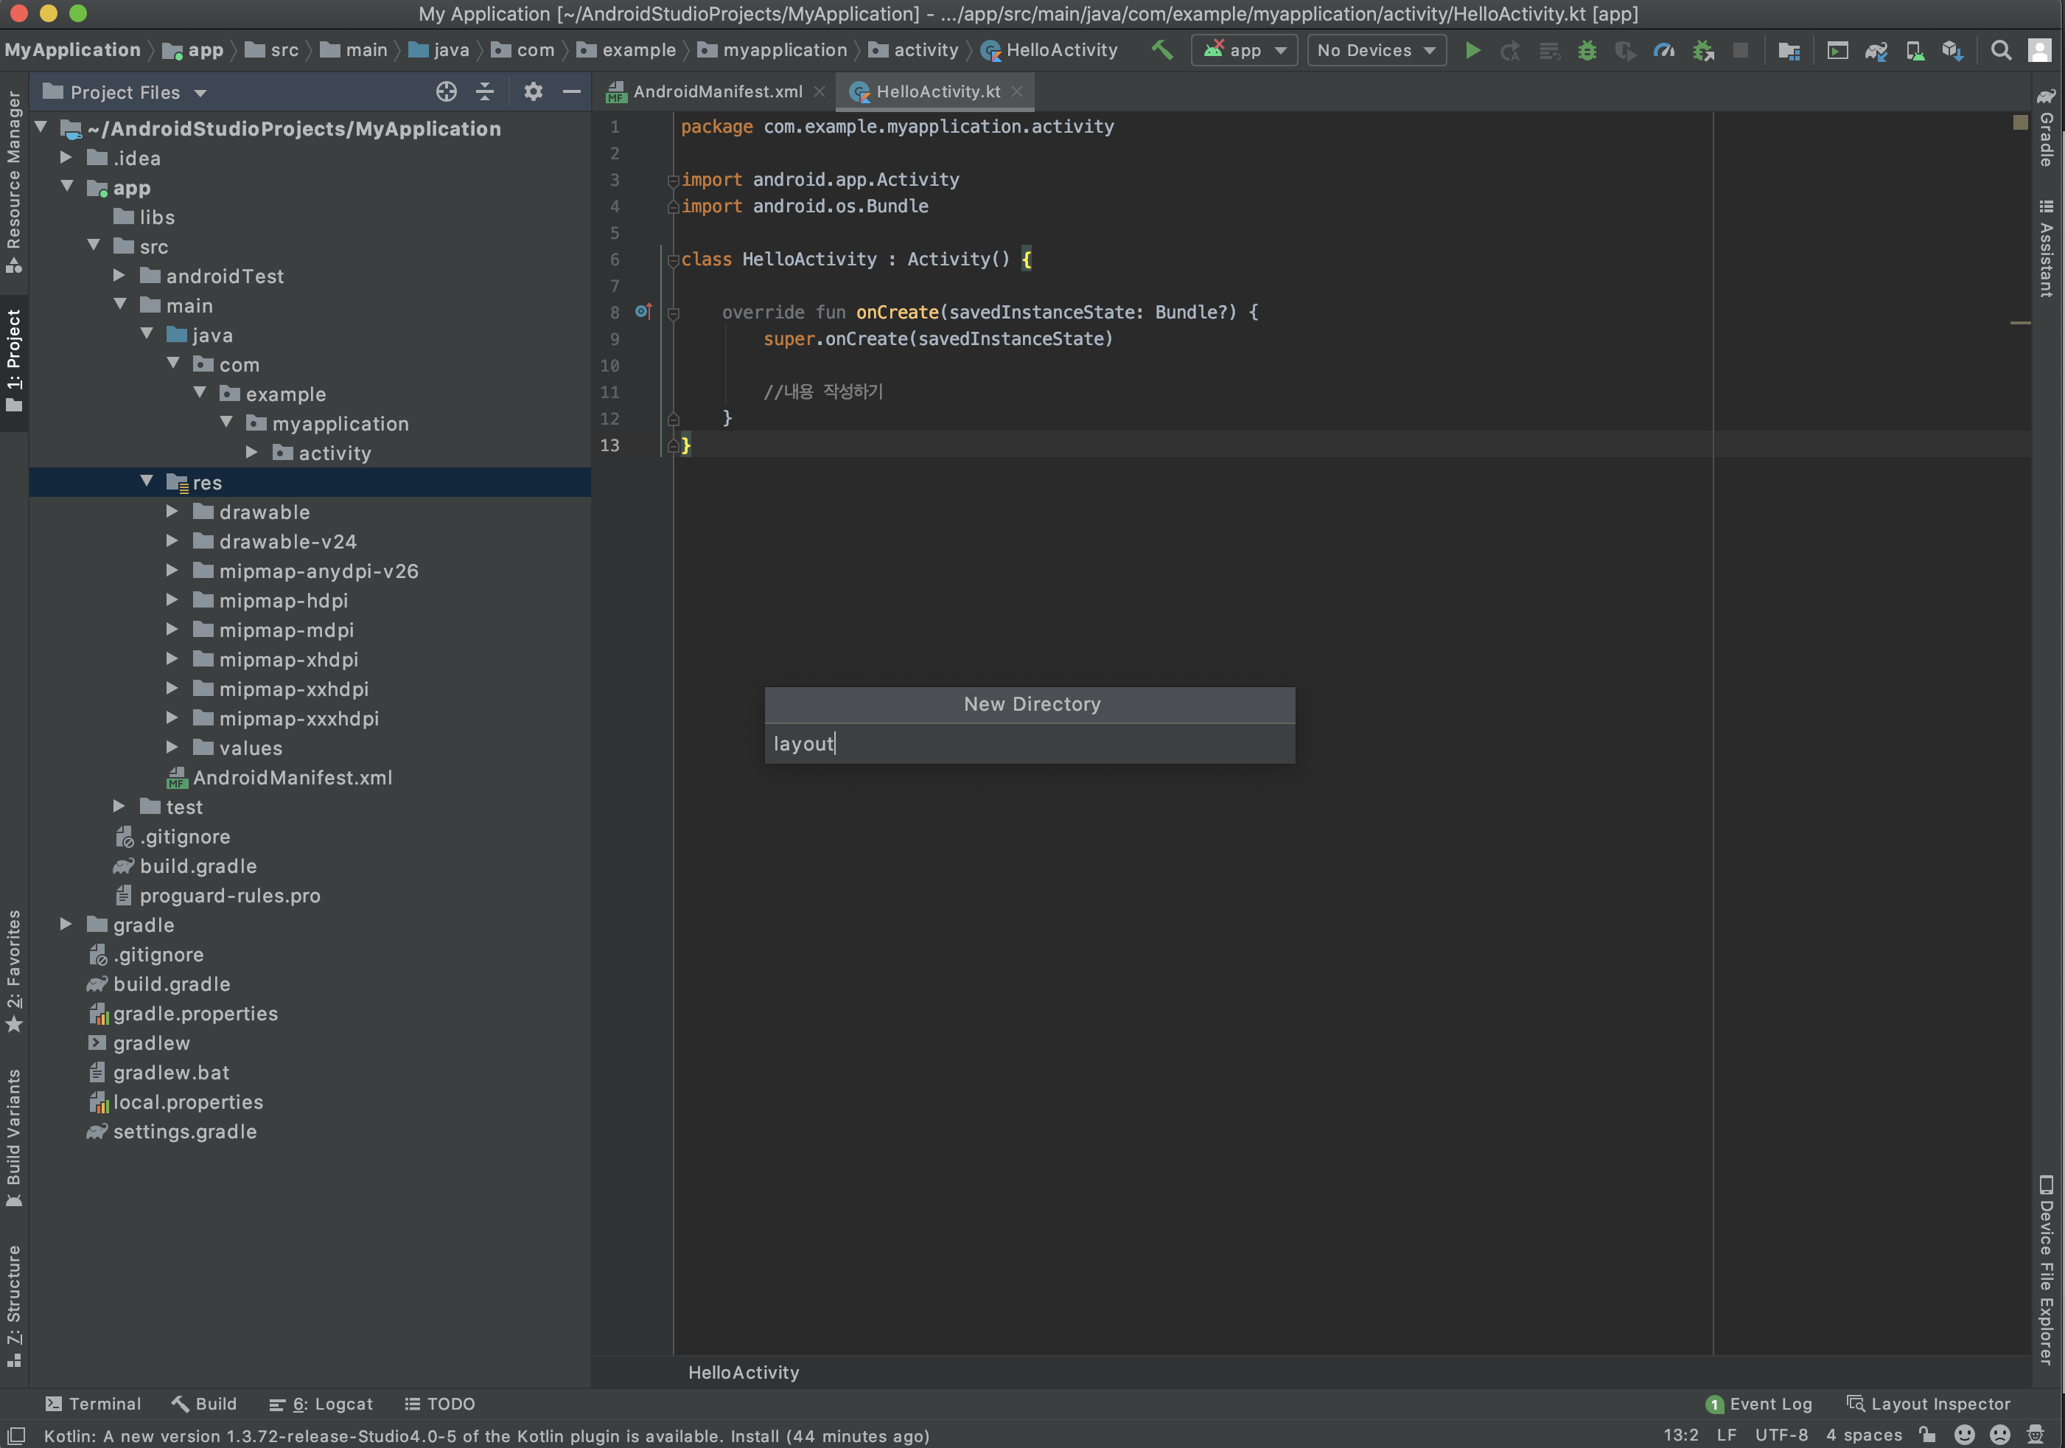
Task: Click project panel settings gear icon
Action: (534, 92)
